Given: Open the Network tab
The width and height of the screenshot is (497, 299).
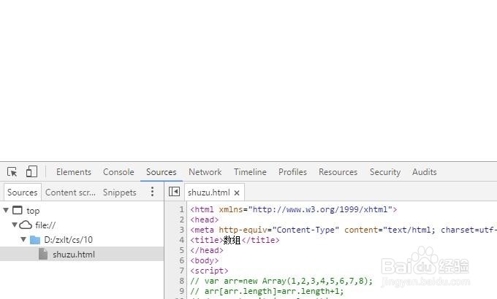Looking at the screenshot, I should pyautogui.click(x=205, y=172).
